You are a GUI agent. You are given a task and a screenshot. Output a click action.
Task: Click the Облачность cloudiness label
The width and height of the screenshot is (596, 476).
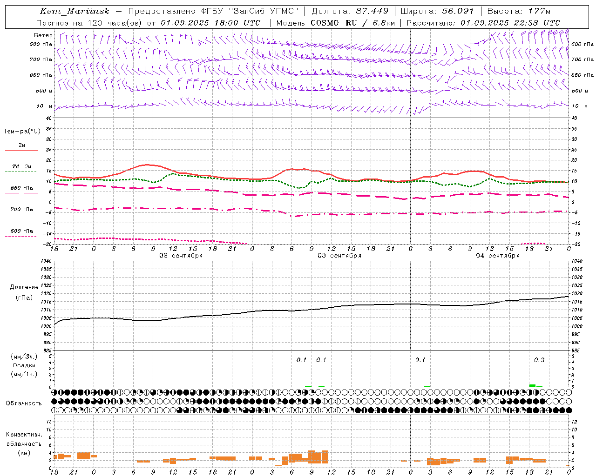click(x=24, y=403)
